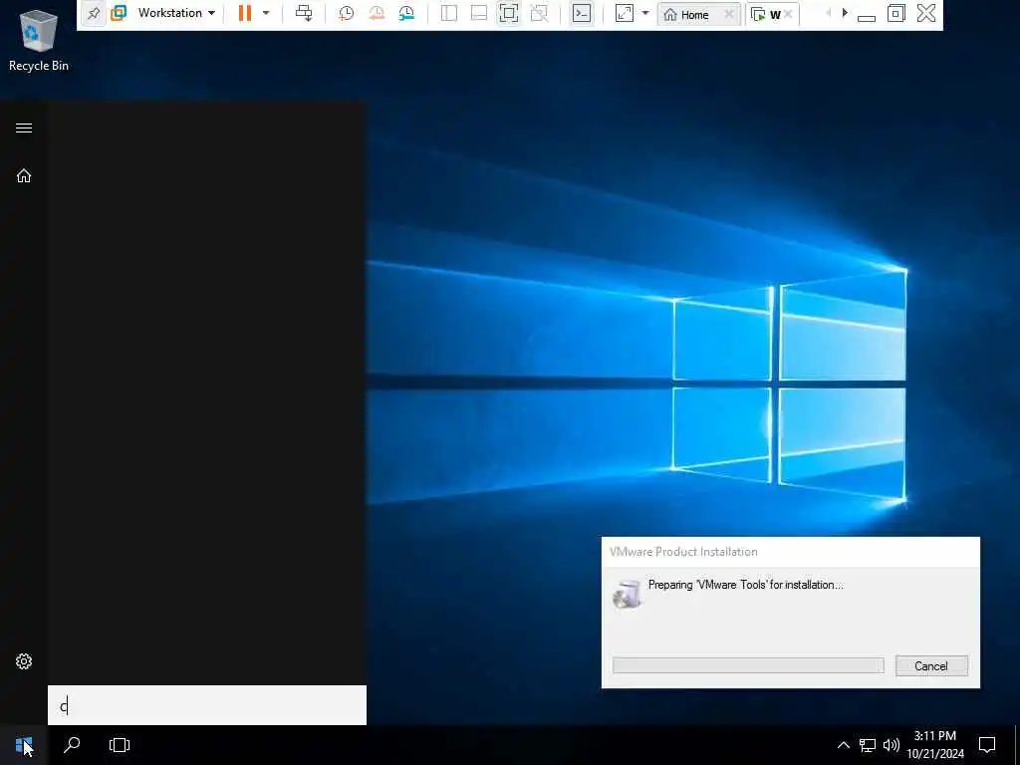Screen dimensions: 1020x765
Task: Switch to the Home tab
Action: (x=688, y=14)
